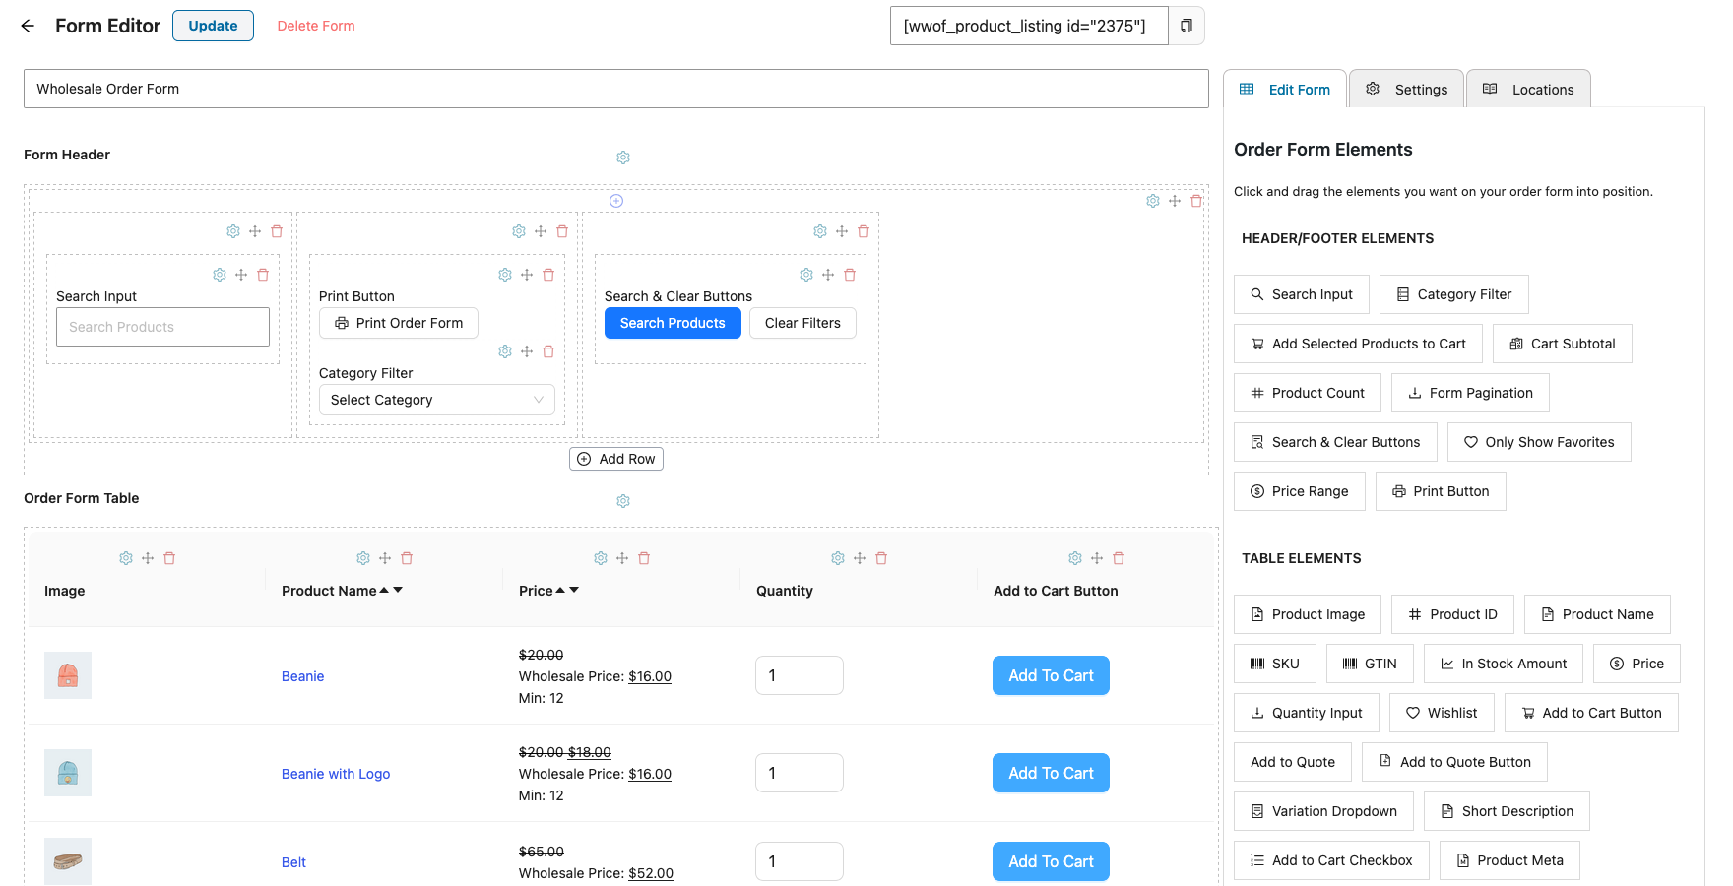This screenshot has height=886, width=1733.
Task: Click move handle of Price column
Action: point(622,558)
